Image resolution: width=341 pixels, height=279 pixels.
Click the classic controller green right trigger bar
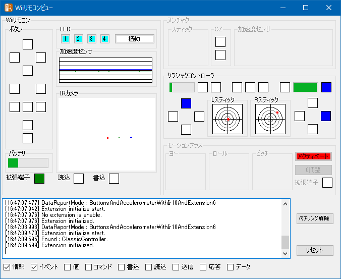click(306, 87)
